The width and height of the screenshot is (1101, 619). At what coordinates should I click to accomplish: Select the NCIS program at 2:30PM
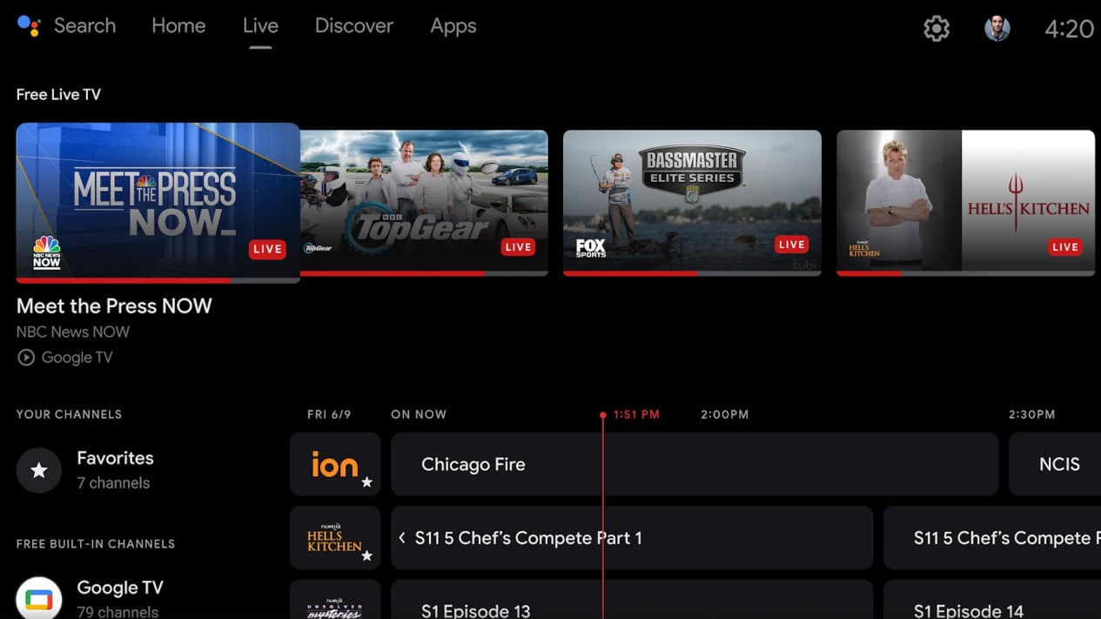[x=1055, y=464]
